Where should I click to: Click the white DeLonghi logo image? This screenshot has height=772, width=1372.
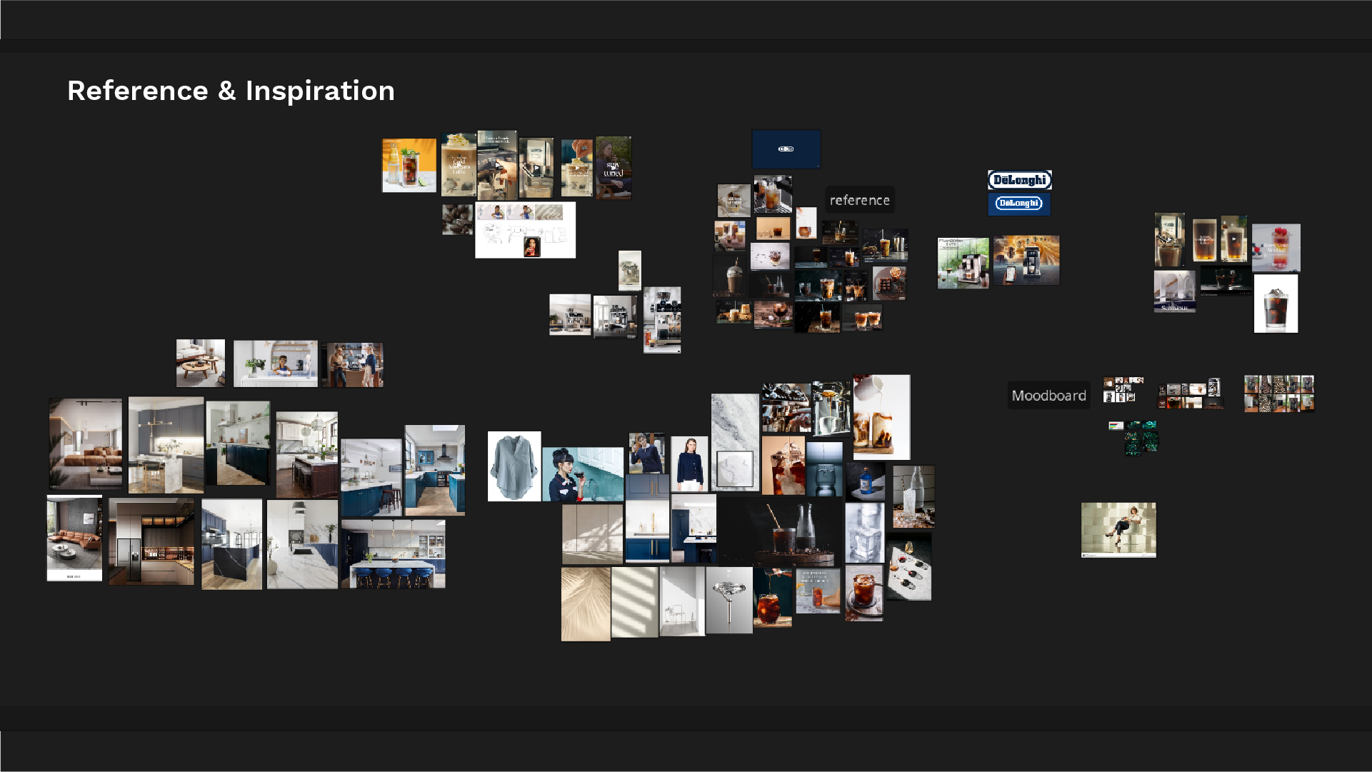pyautogui.click(x=1019, y=180)
